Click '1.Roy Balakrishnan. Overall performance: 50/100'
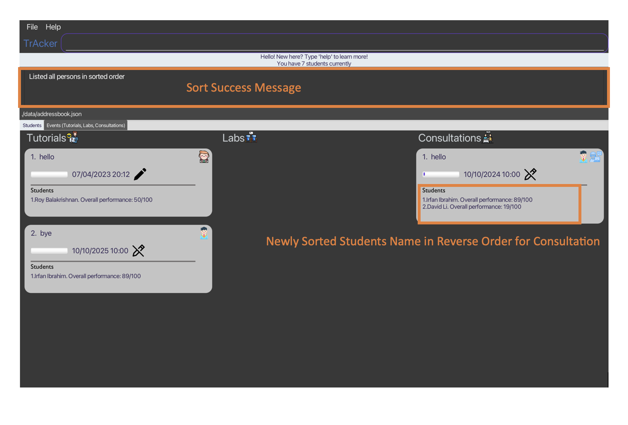 91,200
